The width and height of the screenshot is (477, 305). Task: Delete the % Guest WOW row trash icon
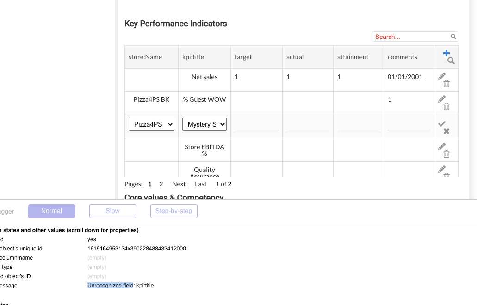tap(446, 106)
